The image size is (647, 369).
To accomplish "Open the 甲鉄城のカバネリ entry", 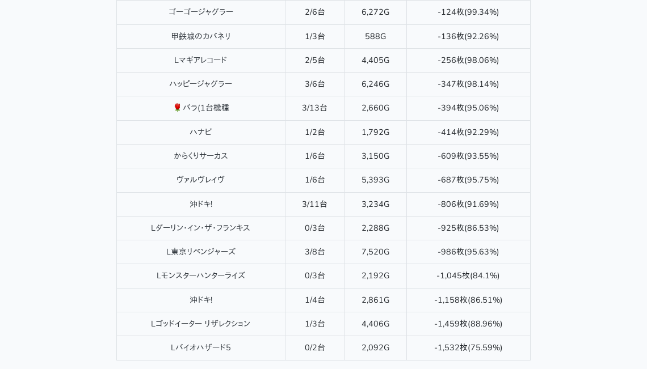I will pyautogui.click(x=201, y=36).
